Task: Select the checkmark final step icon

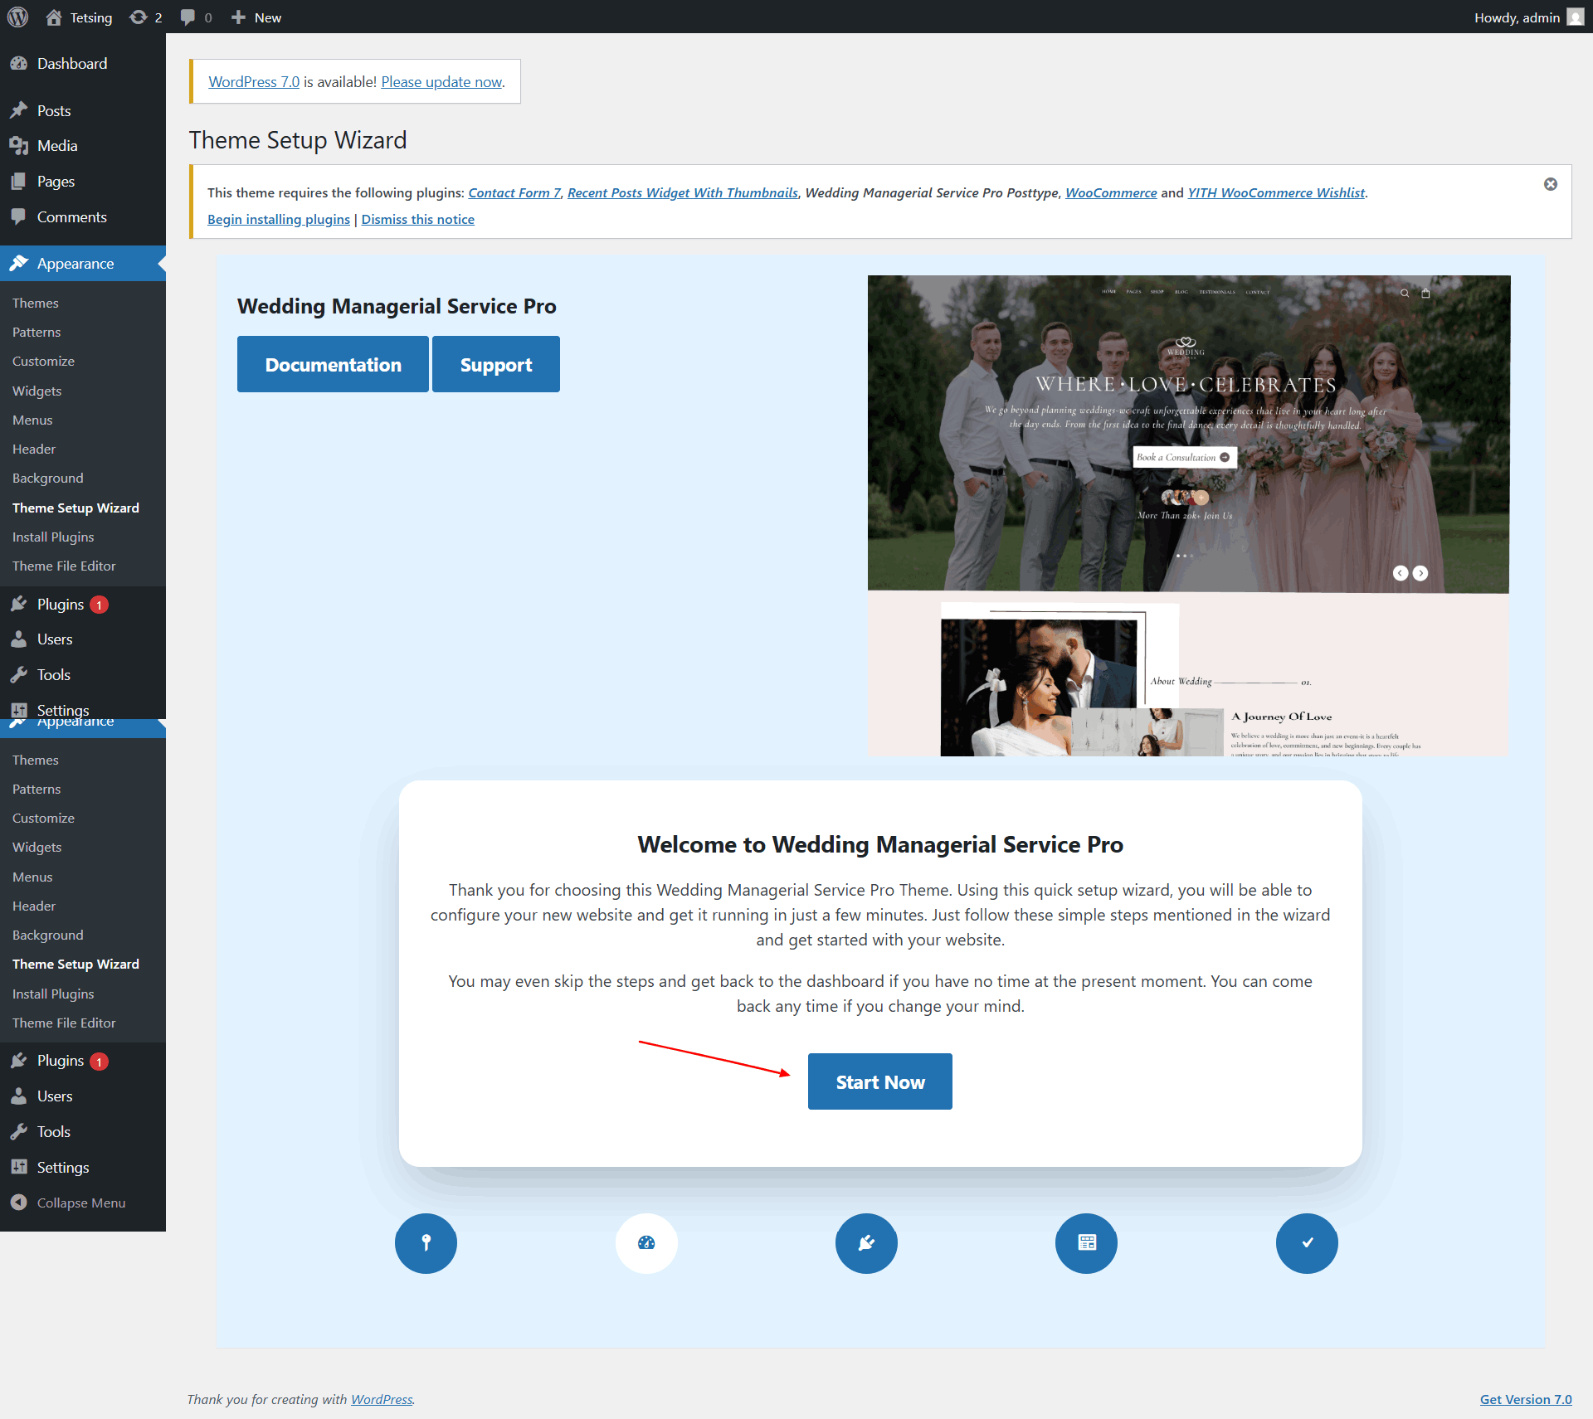Action: pos(1307,1242)
